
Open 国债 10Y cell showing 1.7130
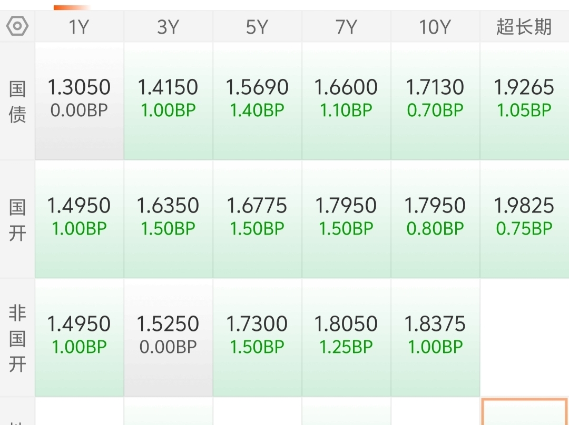[x=435, y=101]
